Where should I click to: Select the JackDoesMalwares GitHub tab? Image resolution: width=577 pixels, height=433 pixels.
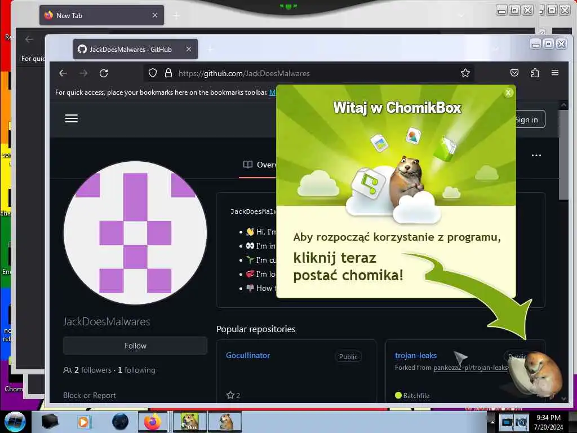[x=135, y=50]
